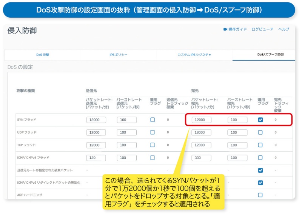Click UDP フラッド source packet rate field
Screen dimensions: 302x215
(x=96, y=132)
